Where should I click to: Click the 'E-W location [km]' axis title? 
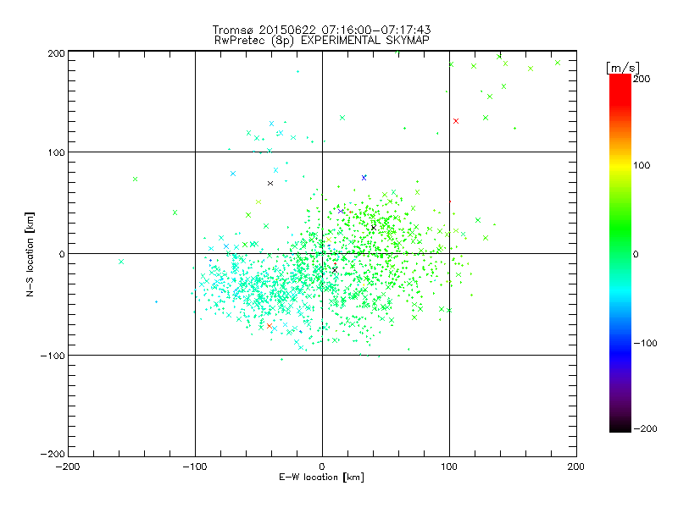[x=321, y=478]
